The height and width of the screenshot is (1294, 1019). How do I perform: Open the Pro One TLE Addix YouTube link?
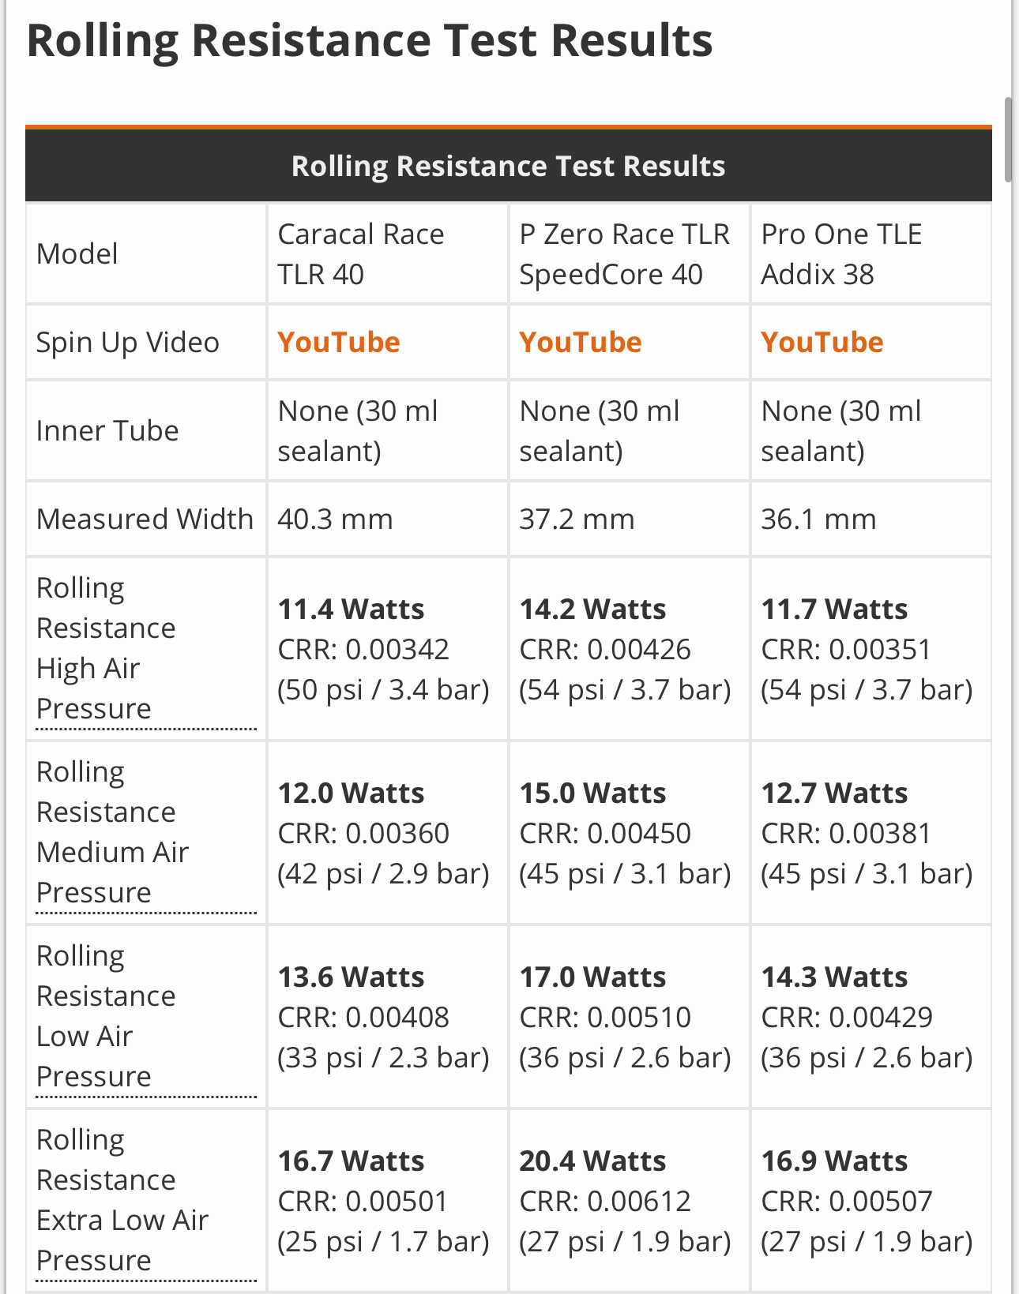(x=822, y=343)
